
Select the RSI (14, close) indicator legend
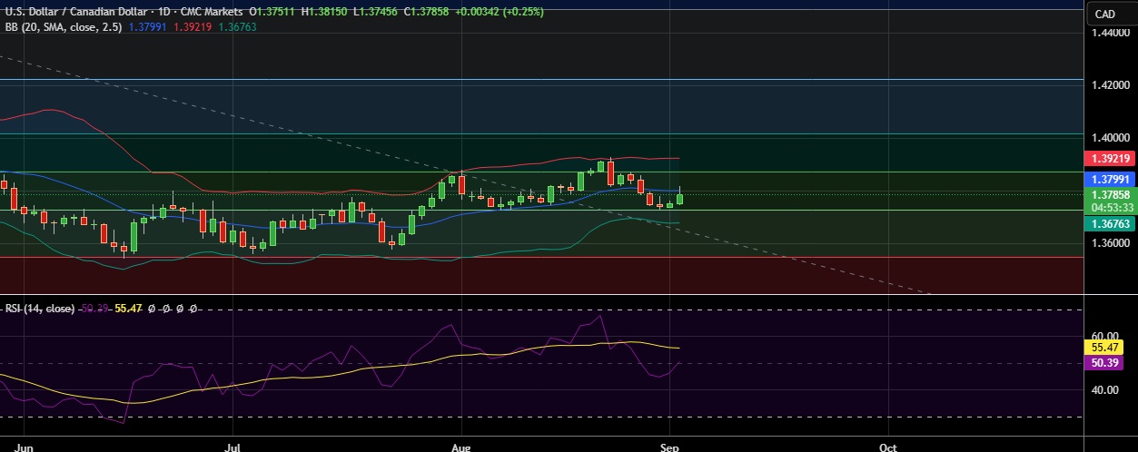click(x=40, y=309)
